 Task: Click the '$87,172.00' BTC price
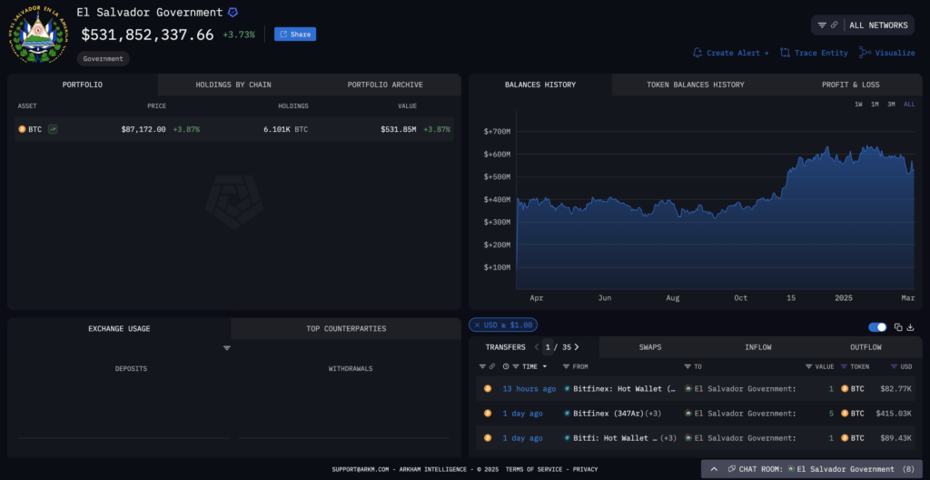143,129
